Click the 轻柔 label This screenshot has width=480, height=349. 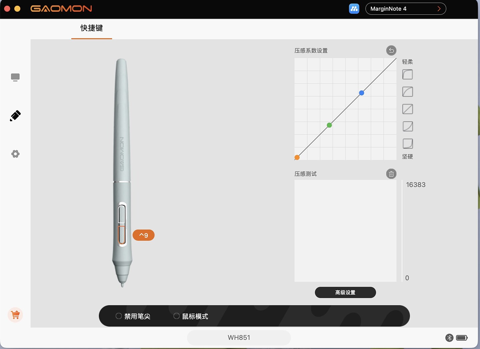pos(407,62)
